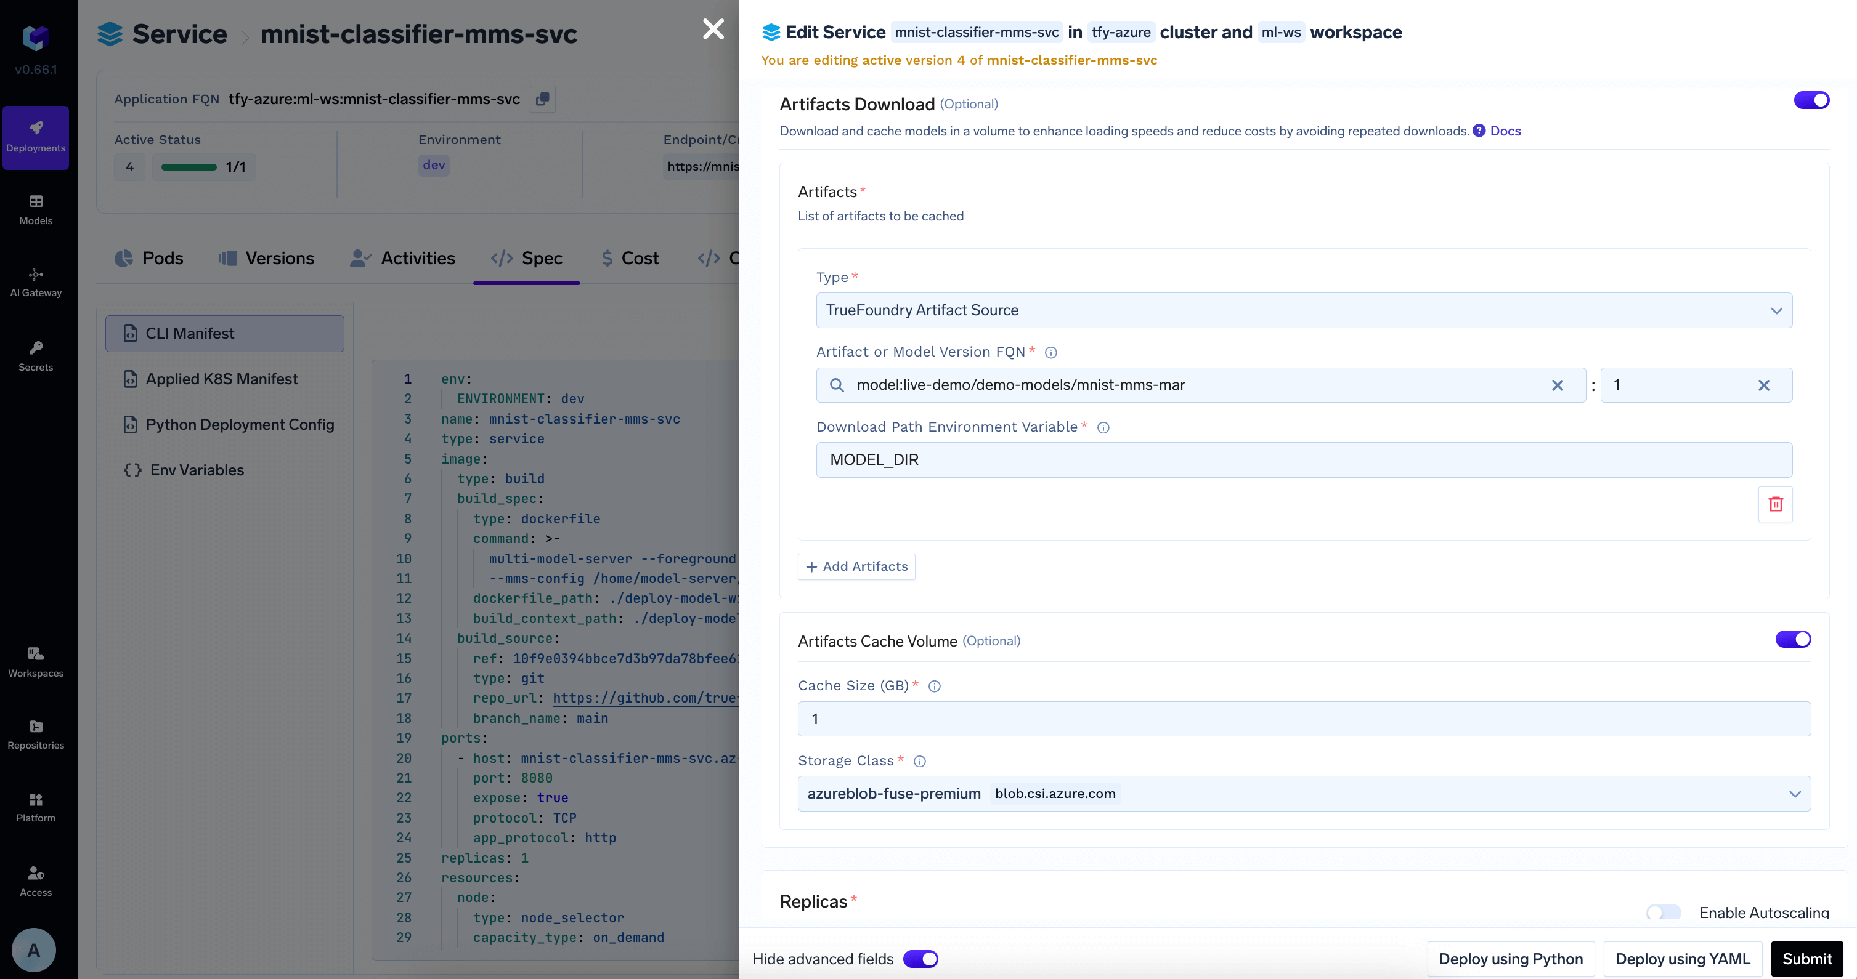Open the Storage Class dropdown
Screen dimensions: 1857x979
tap(1303, 794)
